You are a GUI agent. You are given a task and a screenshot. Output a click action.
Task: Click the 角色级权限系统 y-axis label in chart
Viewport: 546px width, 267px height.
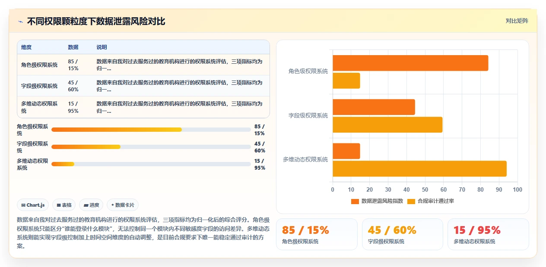coord(308,71)
